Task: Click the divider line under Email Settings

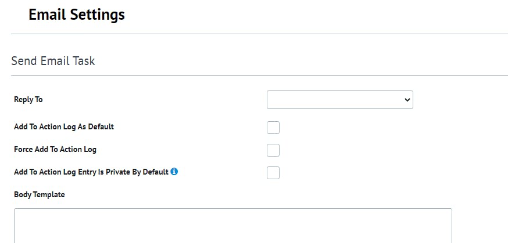Action: pos(259,34)
